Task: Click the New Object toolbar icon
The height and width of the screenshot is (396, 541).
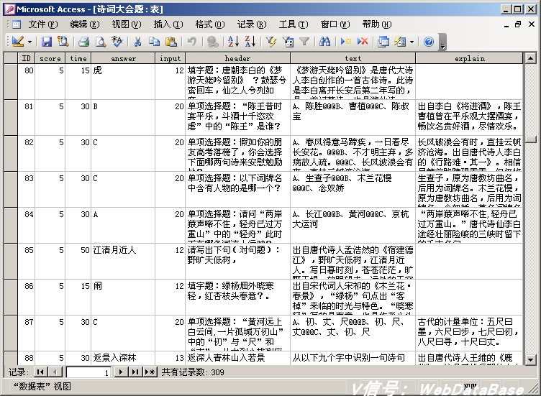Action: (x=400, y=42)
